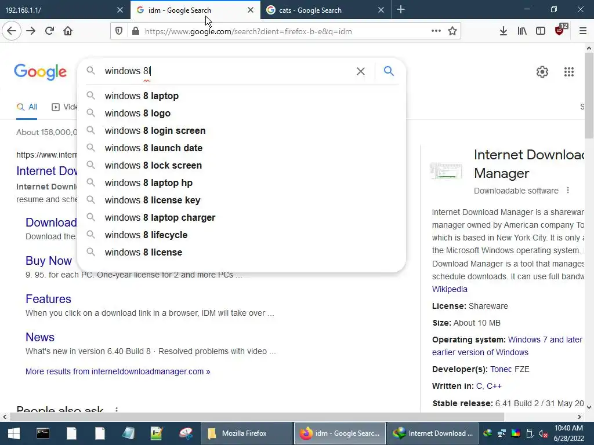
Task: Select the All results tab
Action: [x=27, y=107]
